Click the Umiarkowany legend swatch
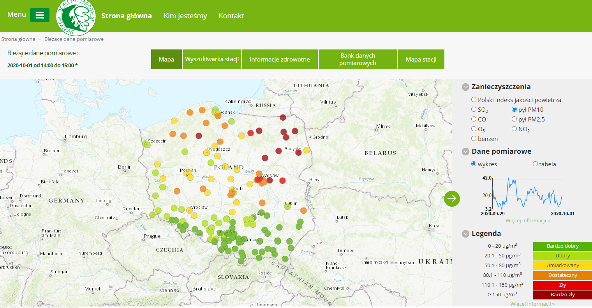Image resolution: width=592 pixels, height=308 pixels. pyautogui.click(x=562, y=266)
